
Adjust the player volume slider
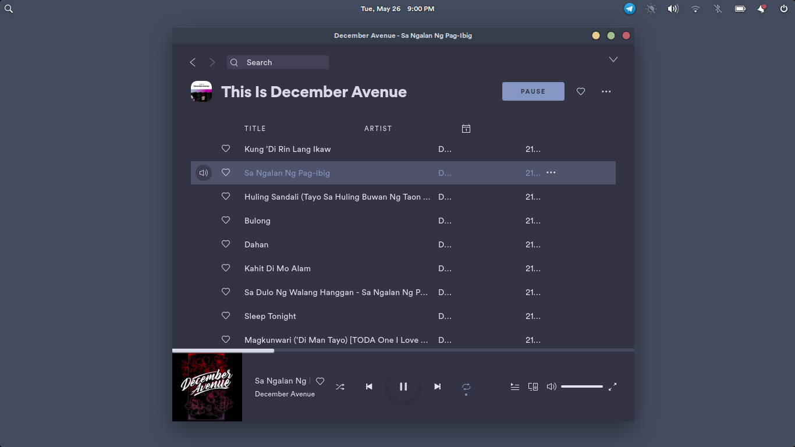582,386
